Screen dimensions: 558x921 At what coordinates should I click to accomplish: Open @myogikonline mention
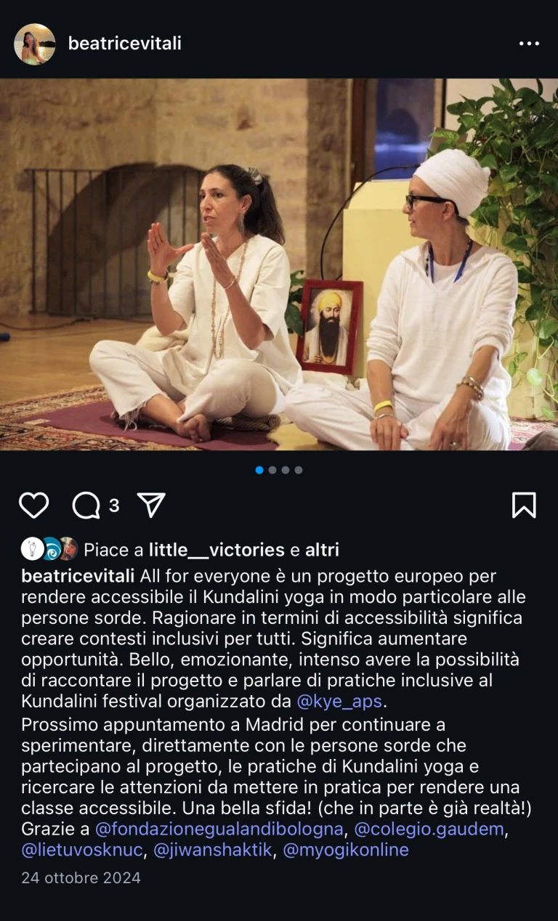pos(345,850)
